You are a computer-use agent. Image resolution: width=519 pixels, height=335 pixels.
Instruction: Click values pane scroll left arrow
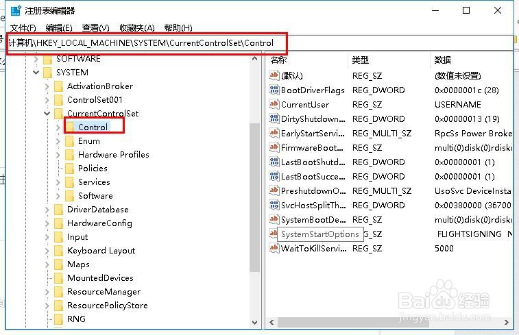271,322
